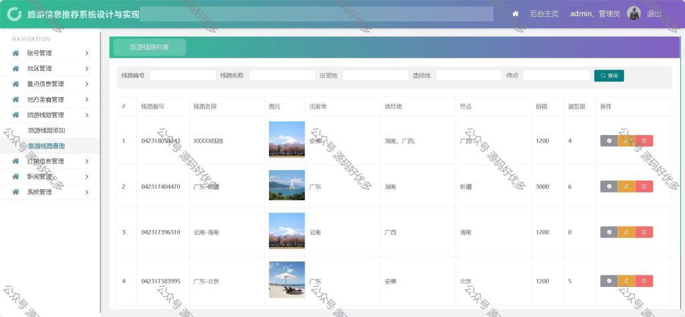Viewport: 685px width, 317px height.
Task: View details of route 042317383995
Action: tap(609, 281)
